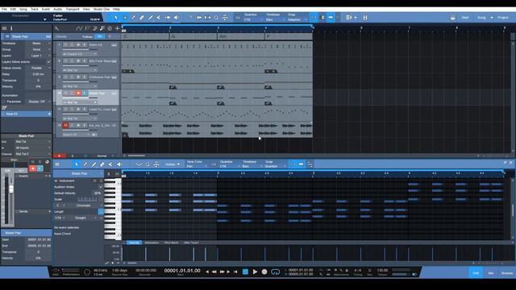Select the Listen speaker tool in the piano editor
Viewport: 516px width, 290px height.
119,164
